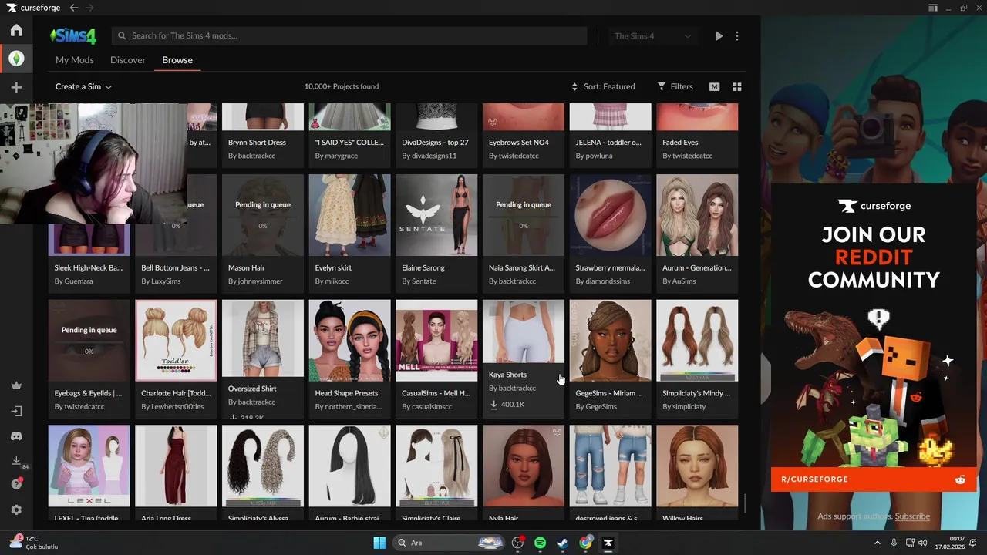Open the Discord icon in sidebar
Viewport: 987px width, 555px height.
pos(16,436)
